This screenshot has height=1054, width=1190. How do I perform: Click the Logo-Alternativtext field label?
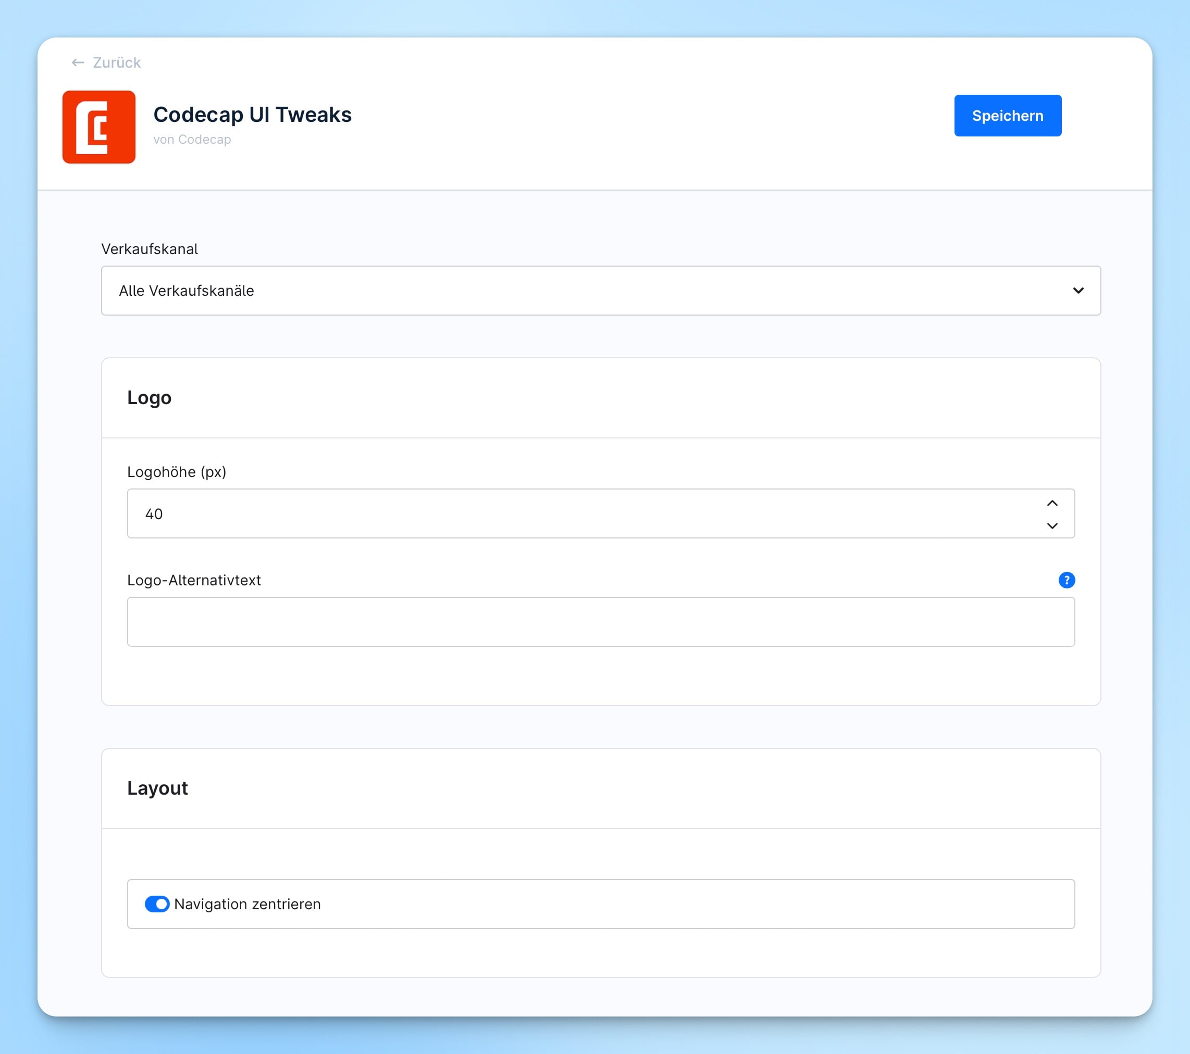point(194,580)
